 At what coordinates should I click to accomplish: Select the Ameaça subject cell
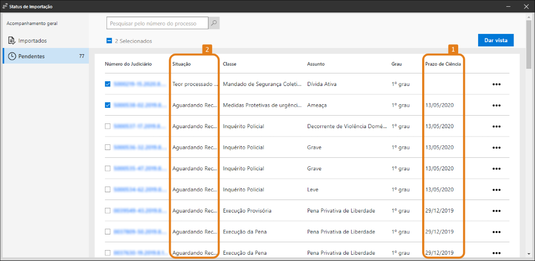coord(317,105)
